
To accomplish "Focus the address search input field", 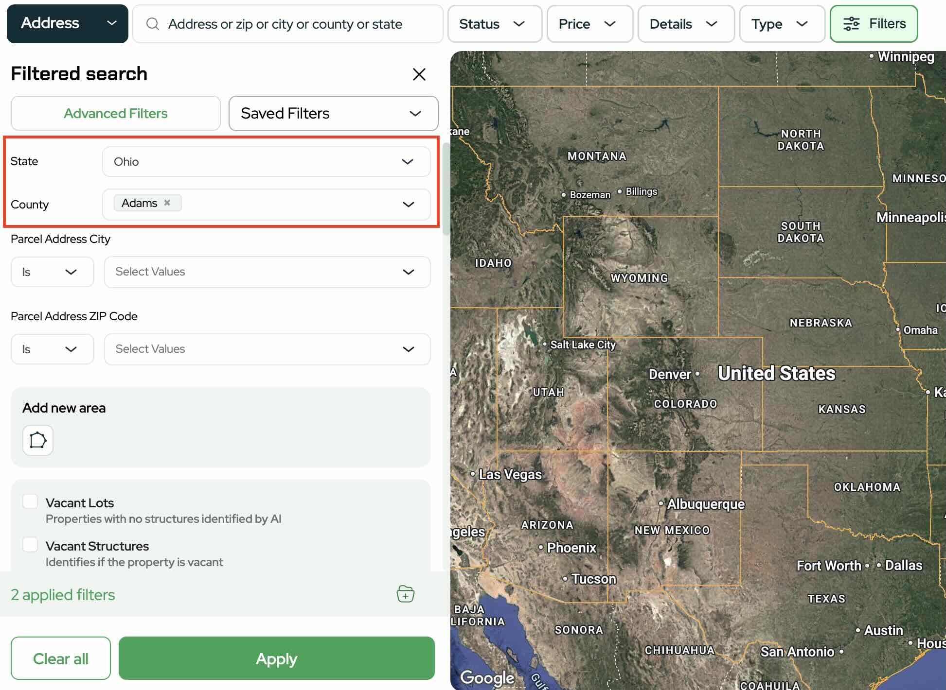I will (292, 24).
